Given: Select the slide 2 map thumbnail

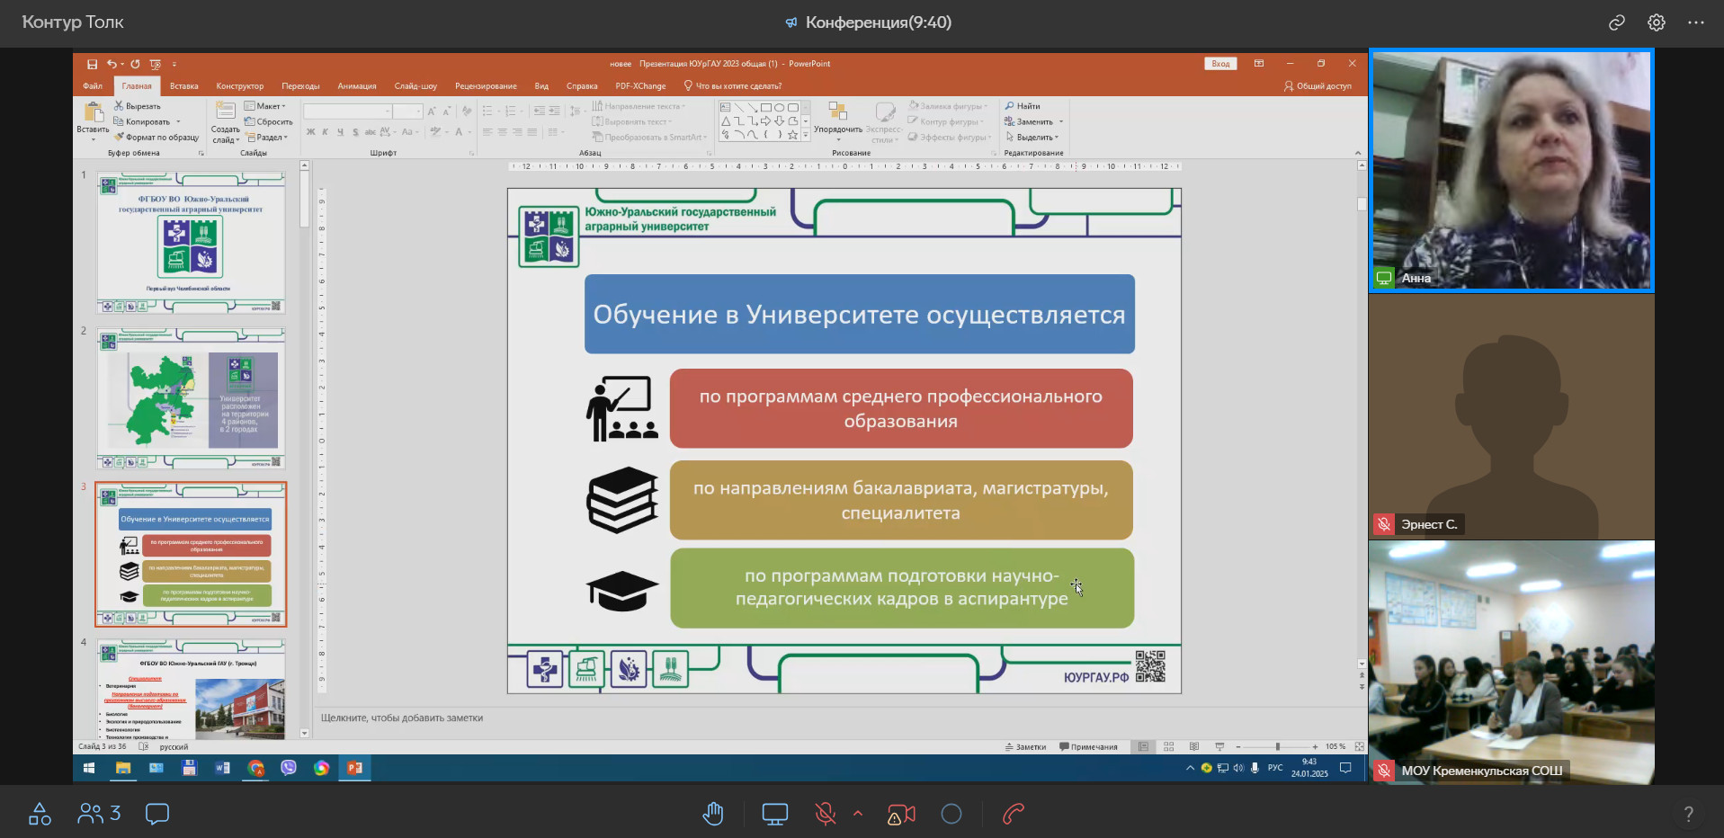Looking at the screenshot, I should pyautogui.click(x=191, y=397).
